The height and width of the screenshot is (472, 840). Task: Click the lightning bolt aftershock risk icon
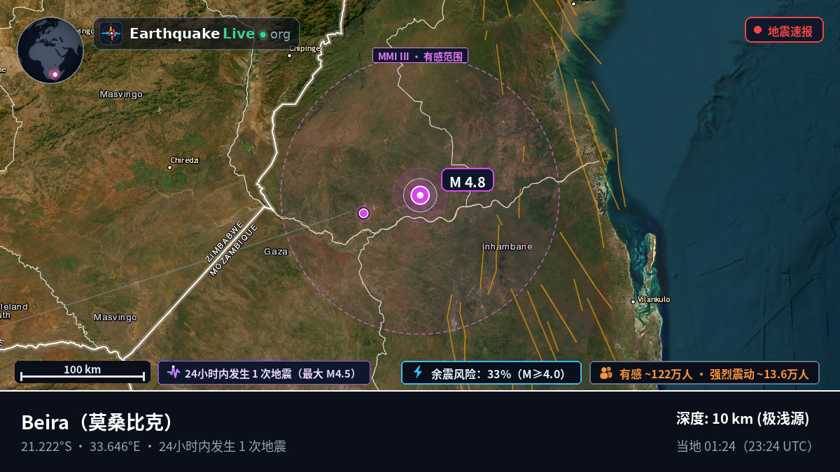click(x=418, y=373)
